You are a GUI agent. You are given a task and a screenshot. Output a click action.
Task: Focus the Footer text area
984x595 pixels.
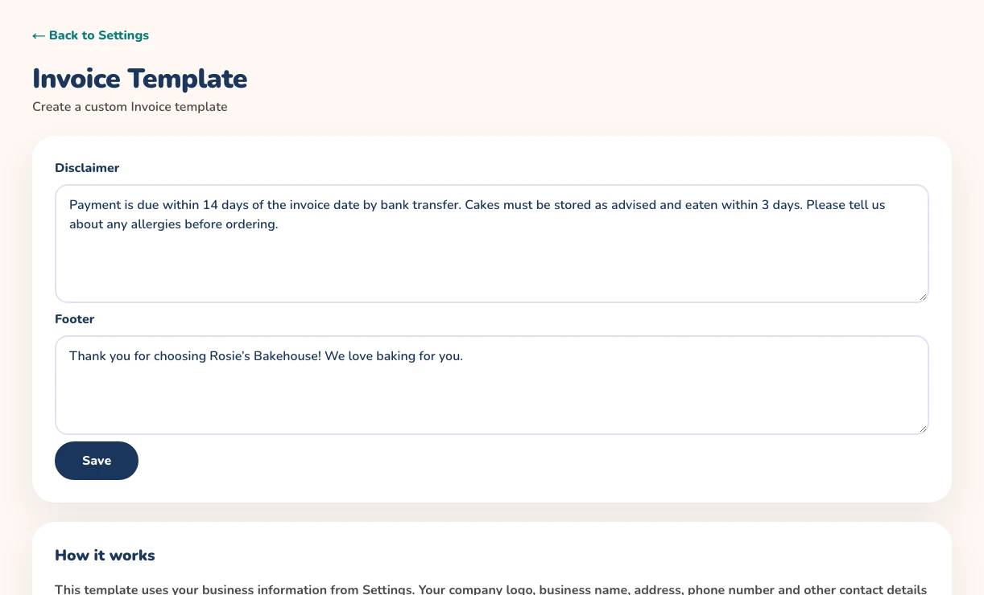[492, 385]
